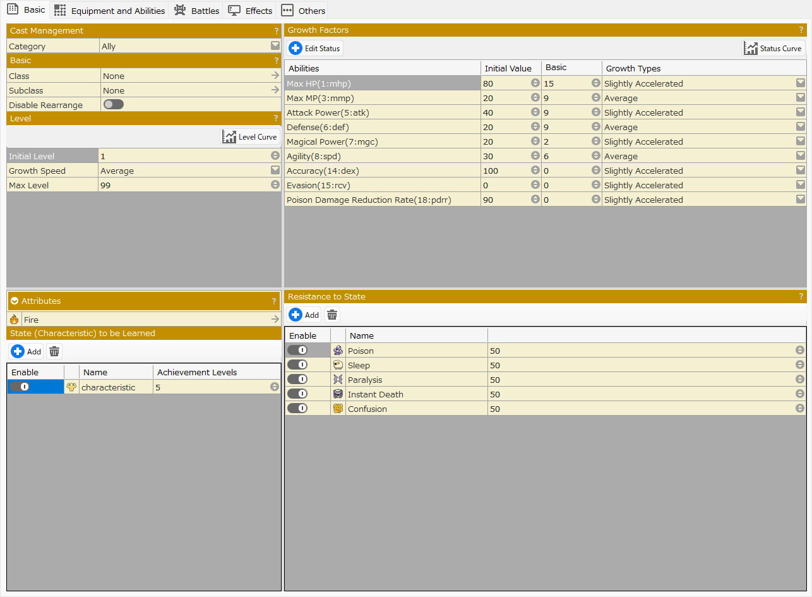This screenshot has height=597, width=812.
Task: Click the Cast Management help question mark
Action: [276, 31]
